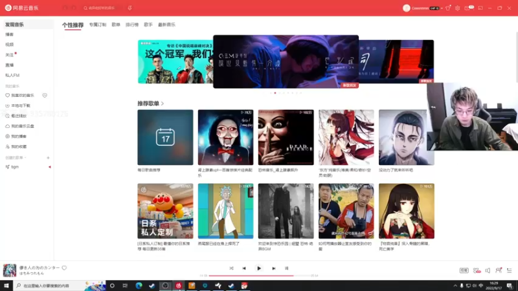Screen dimensions: 518x291
Task: Switch to 专属定制 tab
Action: tap(98, 25)
